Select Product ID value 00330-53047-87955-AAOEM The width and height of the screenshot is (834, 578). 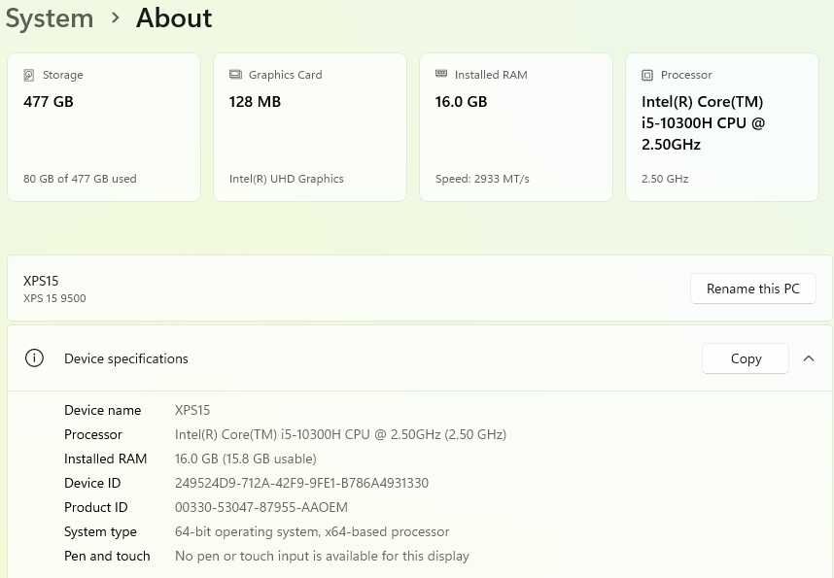click(261, 507)
